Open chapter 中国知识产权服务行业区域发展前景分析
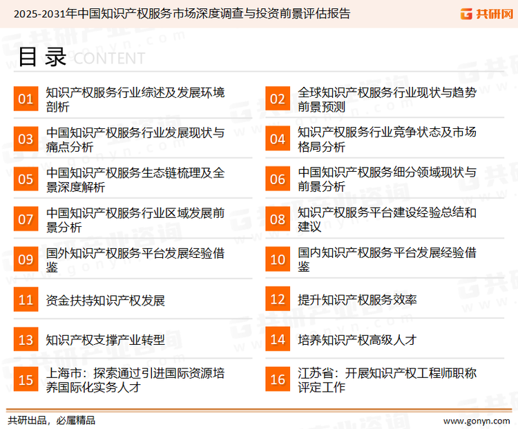This screenshot has width=518, height=429. click(x=135, y=220)
